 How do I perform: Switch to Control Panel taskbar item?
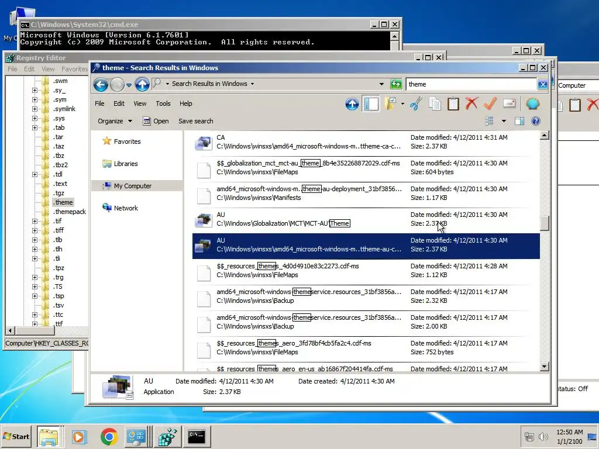click(136, 436)
